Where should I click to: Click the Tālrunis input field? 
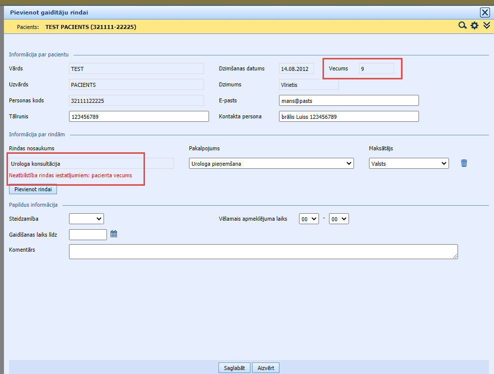(x=138, y=116)
